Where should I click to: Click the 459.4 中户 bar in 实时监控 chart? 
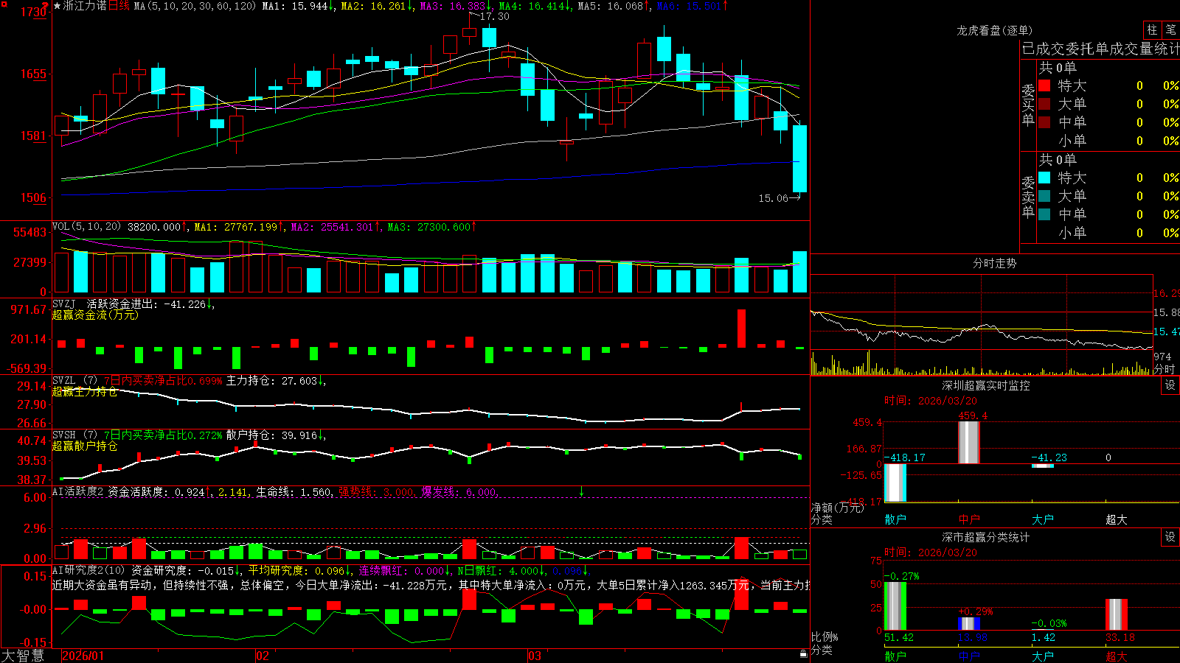(x=969, y=442)
